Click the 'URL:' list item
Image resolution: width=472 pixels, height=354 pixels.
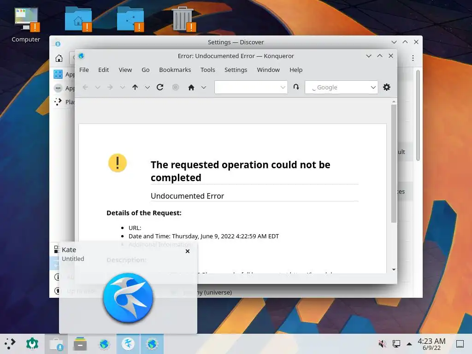point(135,228)
